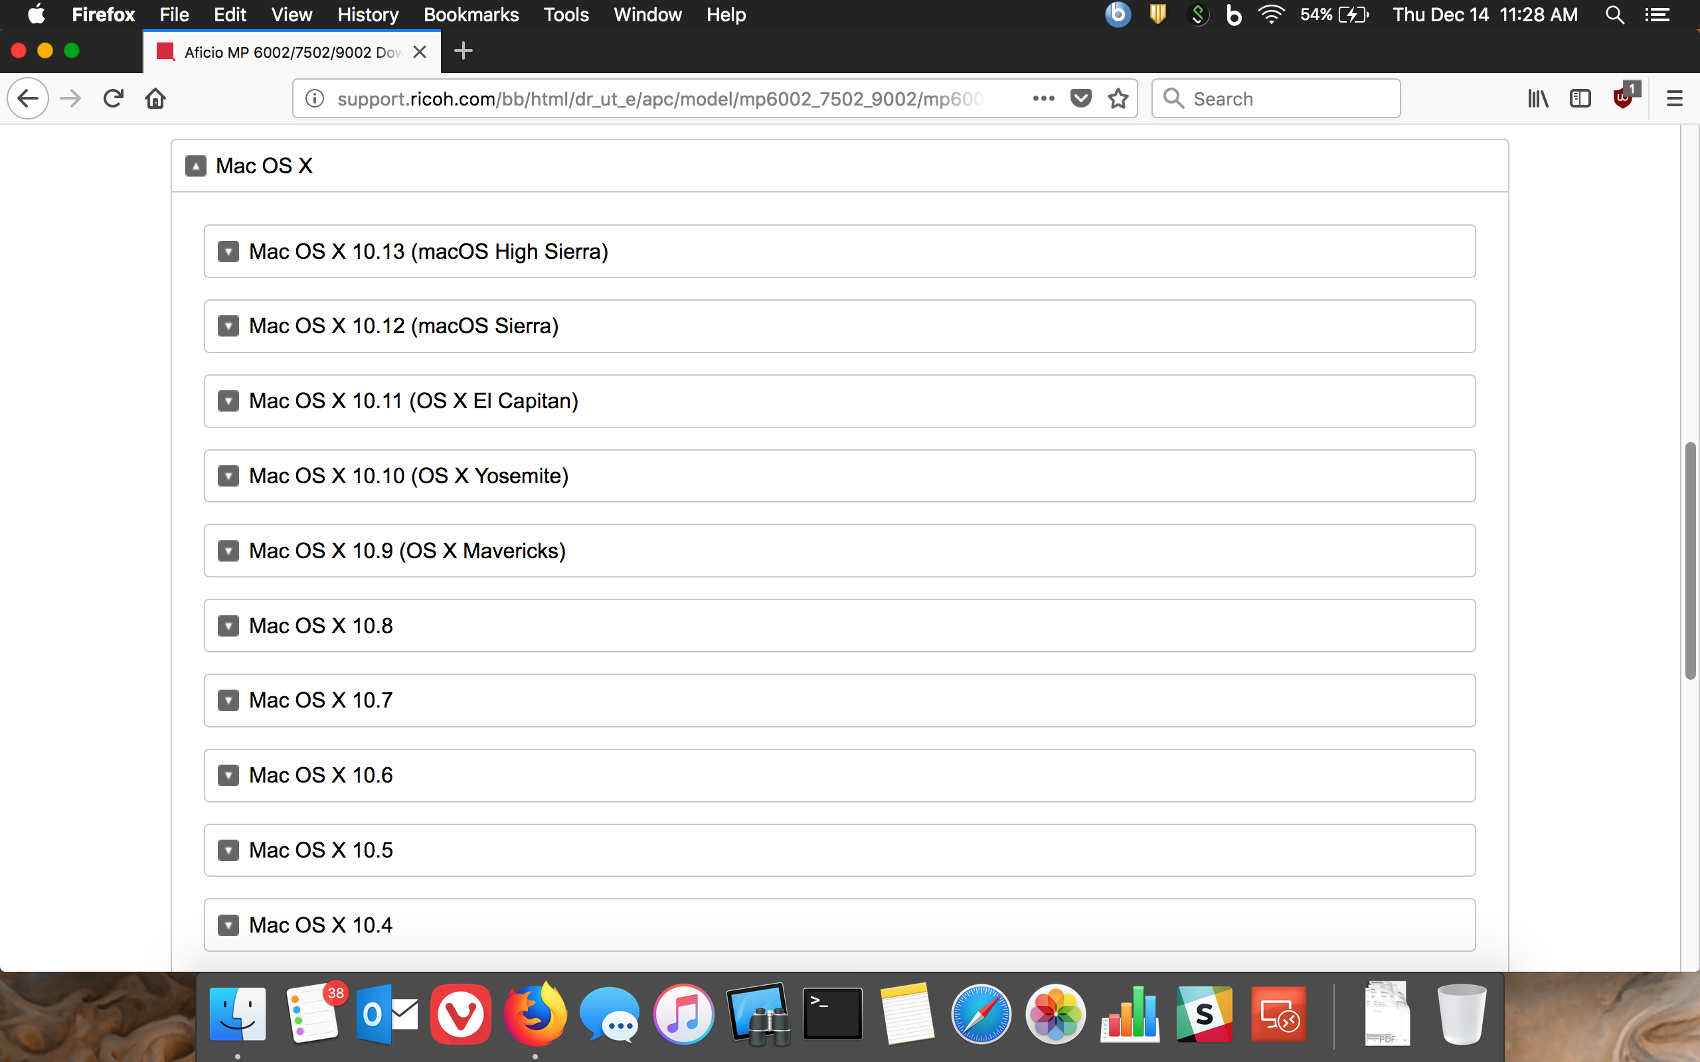Open a new tab with plus button

pos(463,51)
